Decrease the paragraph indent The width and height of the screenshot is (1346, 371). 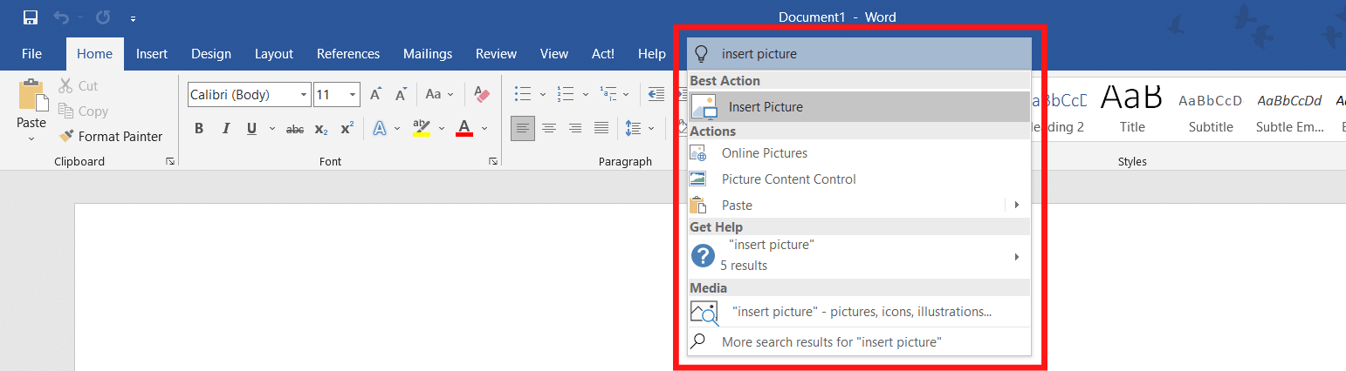[x=656, y=94]
